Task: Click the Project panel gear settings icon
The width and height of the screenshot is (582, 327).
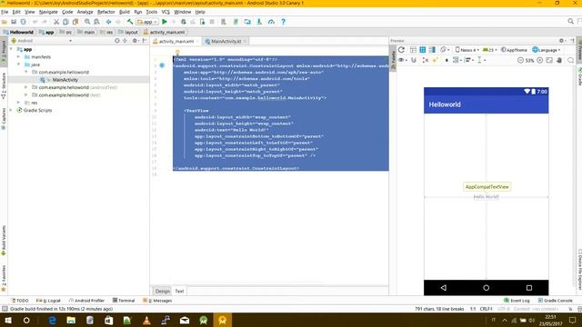Action: click(x=135, y=41)
